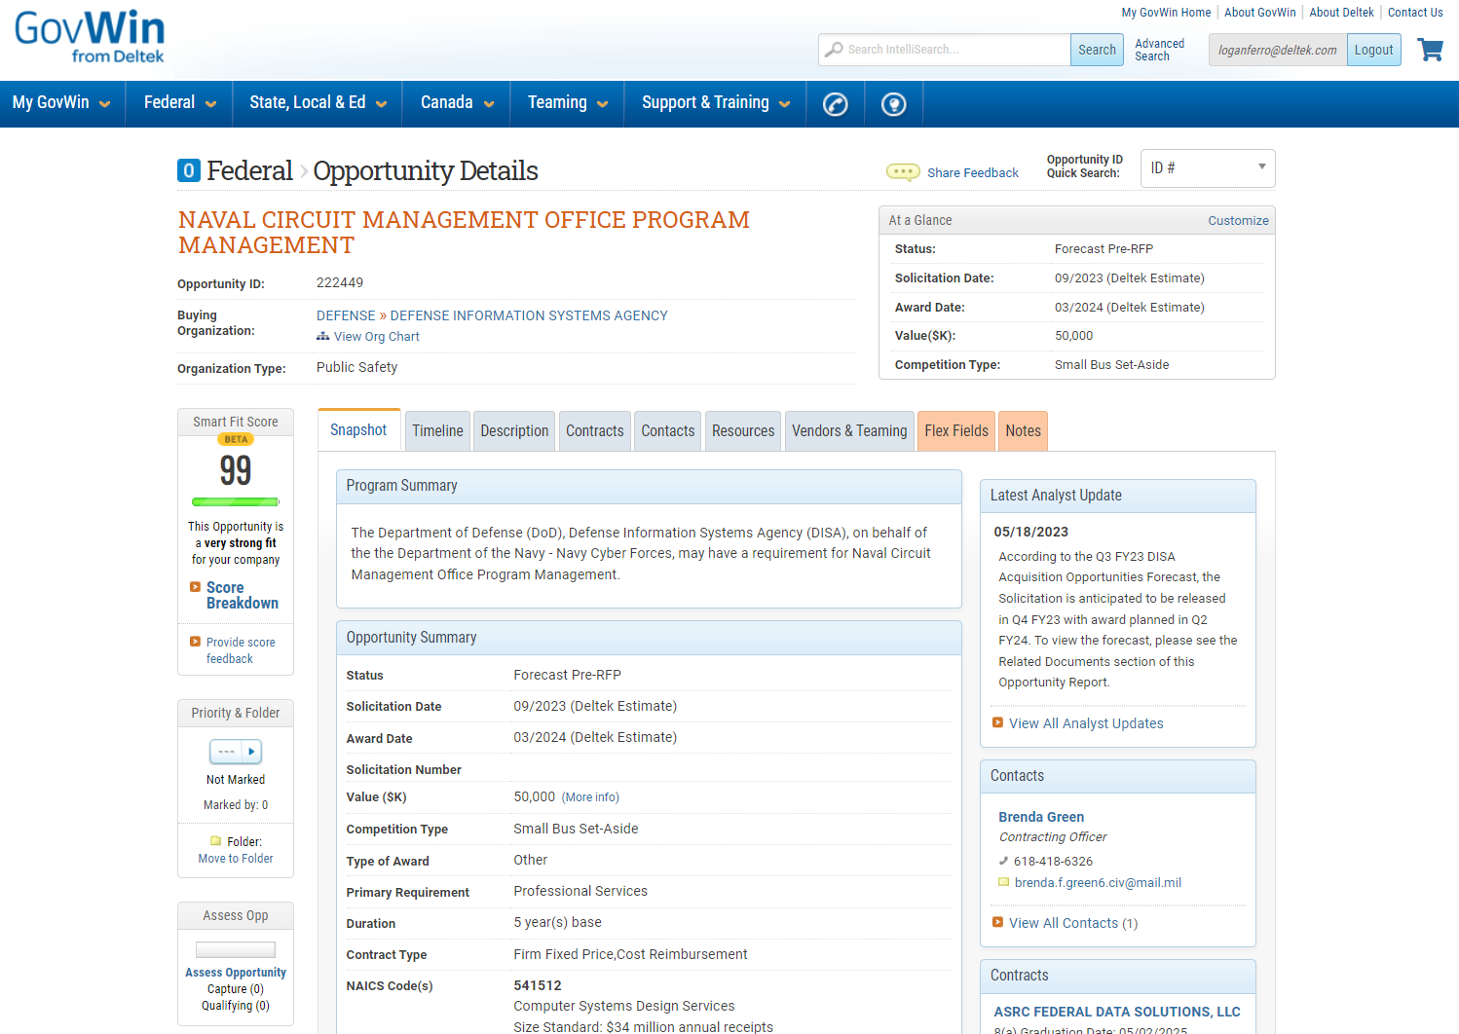Click the lightbulb help icon in navbar
Image resolution: width=1459 pixels, height=1034 pixels.
click(x=893, y=104)
